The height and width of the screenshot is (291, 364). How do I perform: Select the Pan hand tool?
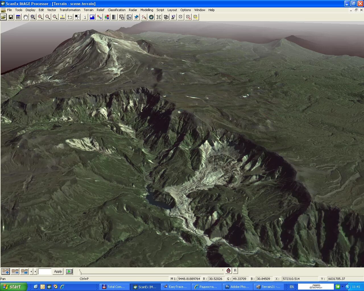[x=26, y=17]
